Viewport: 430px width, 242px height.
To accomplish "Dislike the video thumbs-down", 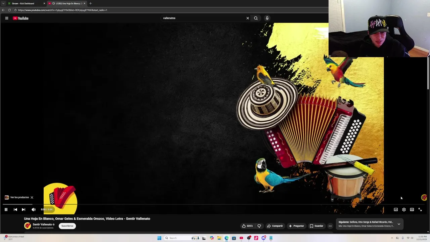I will (259, 226).
